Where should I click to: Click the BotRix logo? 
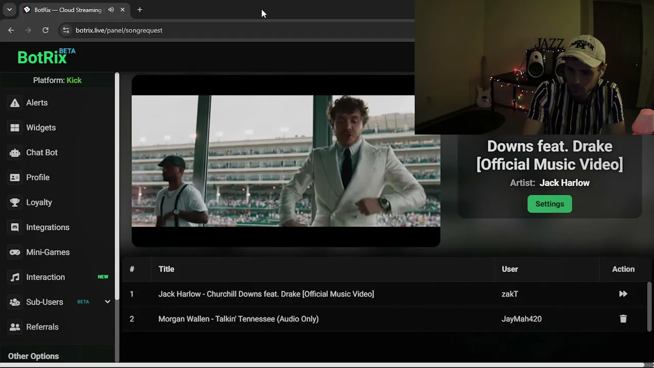pyautogui.click(x=46, y=56)
